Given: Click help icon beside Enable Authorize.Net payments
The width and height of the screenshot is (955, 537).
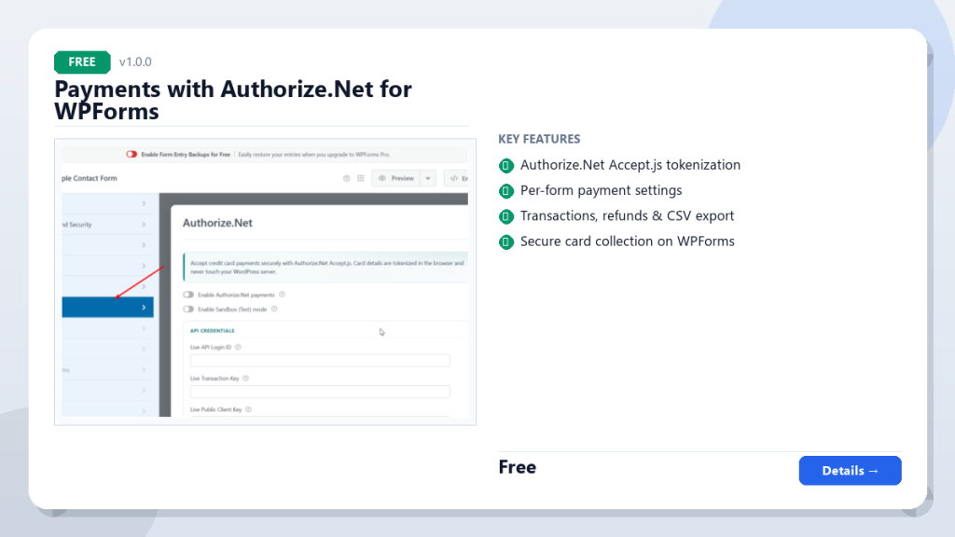Looking at the screenshot, I should 282,295.
